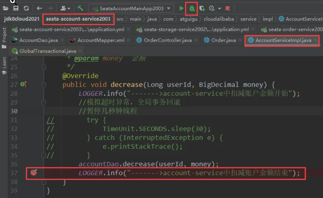Screen dimensions: 323x198
Task: Click the main breadcrumb
Action: 136,19
